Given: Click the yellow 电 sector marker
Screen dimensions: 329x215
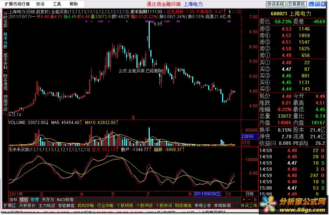Looking at the screenshot, I should coord(229,17).
